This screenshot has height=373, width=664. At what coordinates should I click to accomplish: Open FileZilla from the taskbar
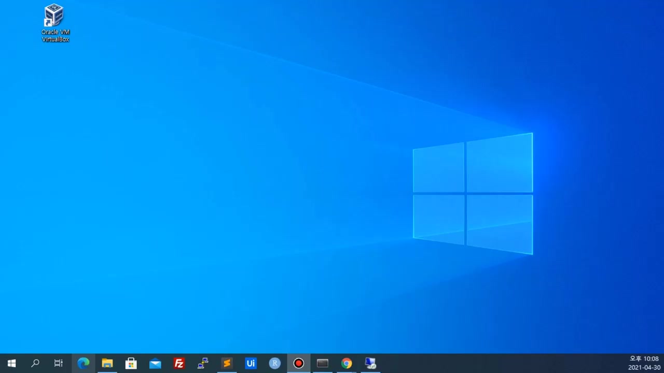coord(179,363)
